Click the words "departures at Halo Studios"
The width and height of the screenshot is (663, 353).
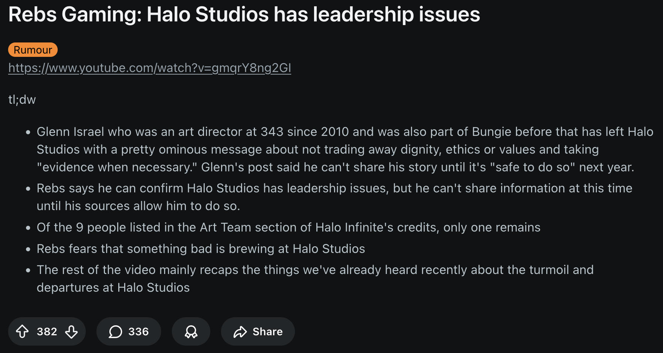[x=113, y=288]
